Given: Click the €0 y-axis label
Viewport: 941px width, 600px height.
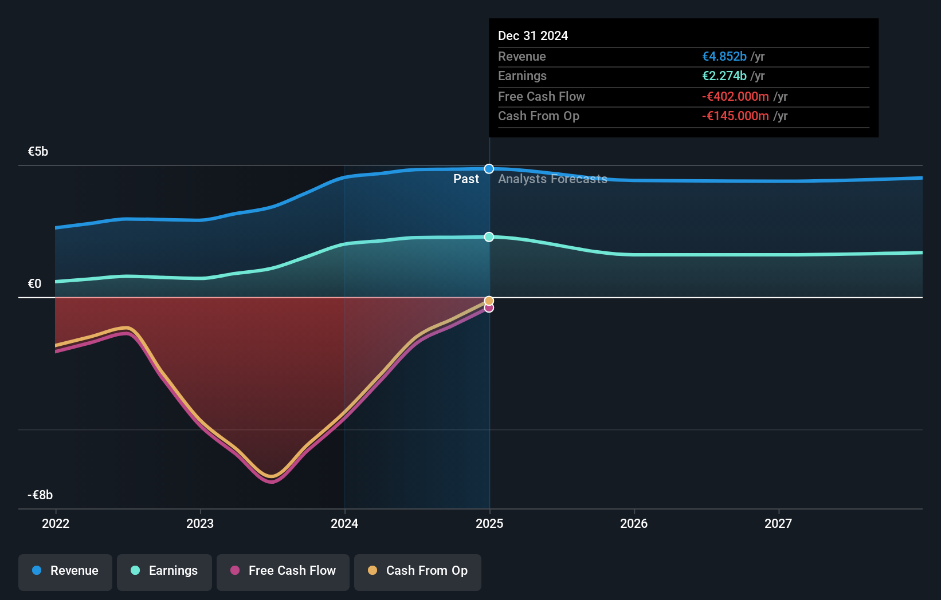Looking at the screenshot, I should (x=34, y=284).
